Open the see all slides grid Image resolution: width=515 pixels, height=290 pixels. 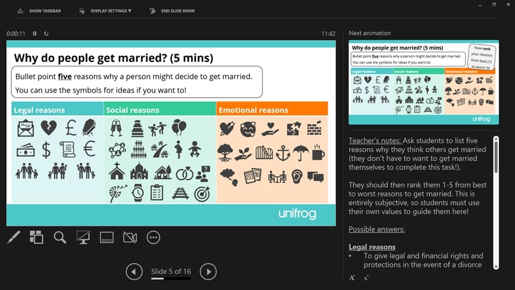tap(36, 237)
